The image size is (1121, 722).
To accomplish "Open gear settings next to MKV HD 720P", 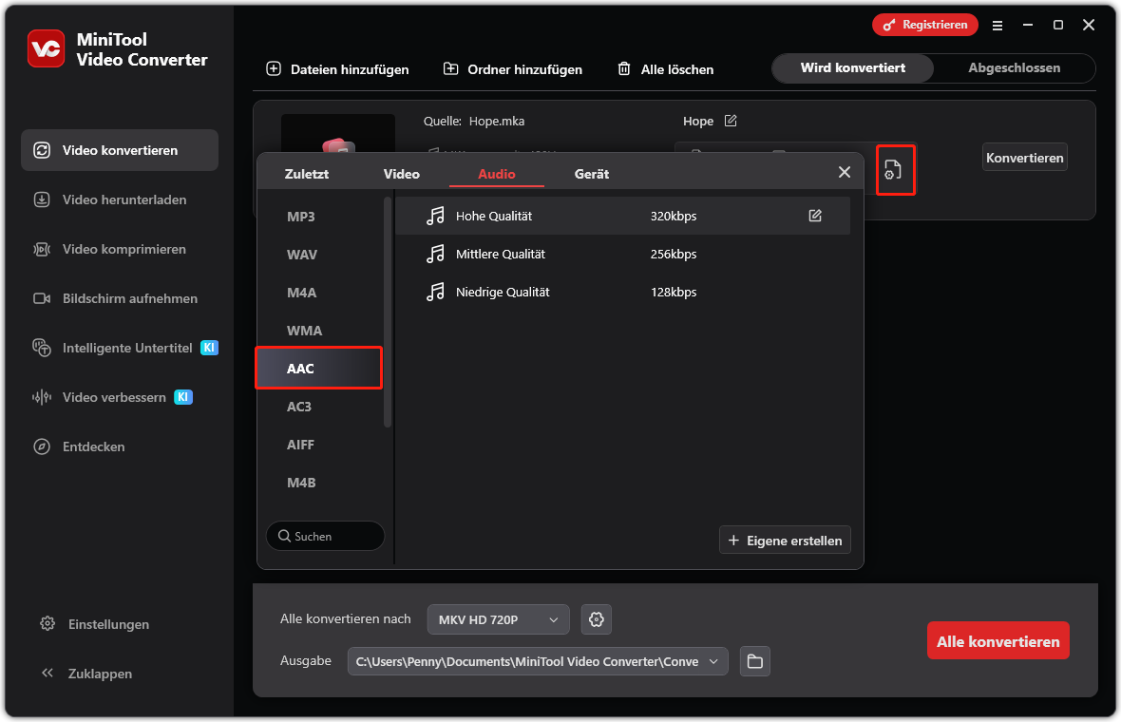I will pyautogui.click(x=597, y=619).
